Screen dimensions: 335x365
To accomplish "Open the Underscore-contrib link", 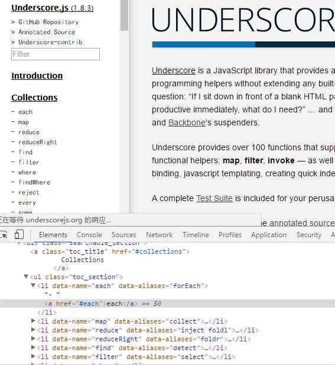I will tap(50, 42).
